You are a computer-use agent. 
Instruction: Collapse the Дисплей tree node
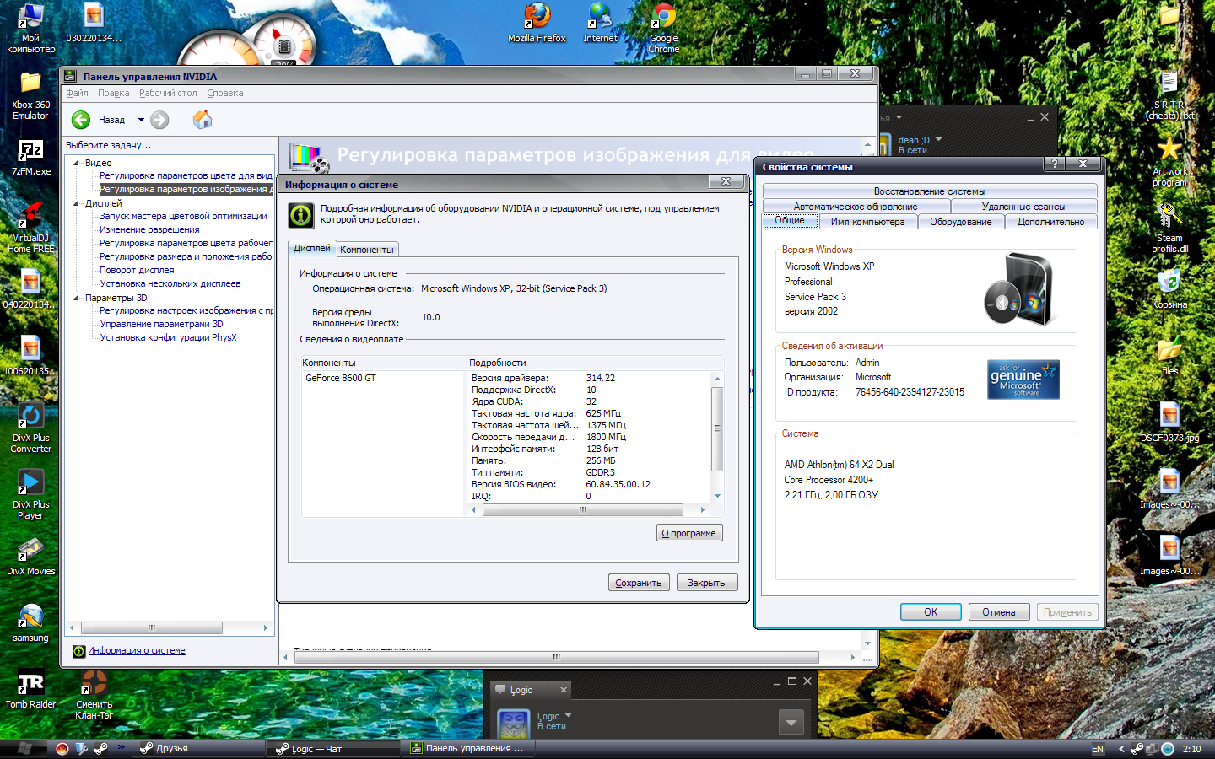(77, 203)
